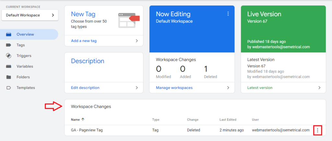This screenshot has height=141, width=332.
Task: Click the Templates label icon
Action: (9, 88)
